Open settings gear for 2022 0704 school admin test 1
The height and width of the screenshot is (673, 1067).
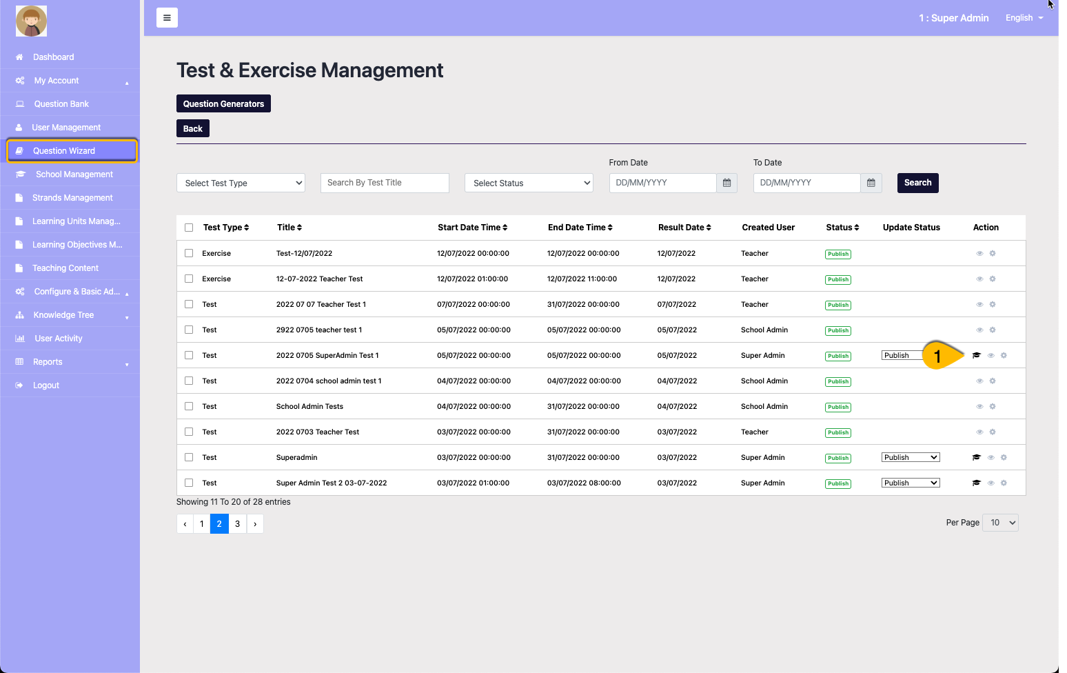(x=993, y=381)
